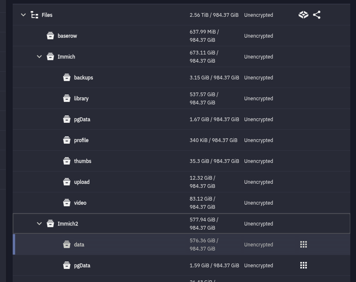Click the thumbs dataset icon
The height and width of the screenshot is (282, 356).
[x=67, y=161]
